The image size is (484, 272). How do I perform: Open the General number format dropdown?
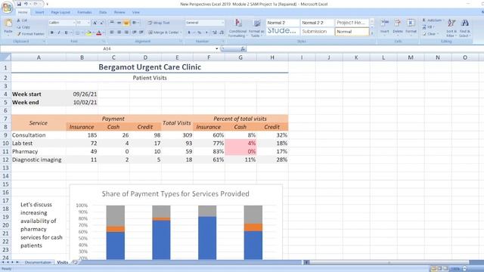(222, 23)
